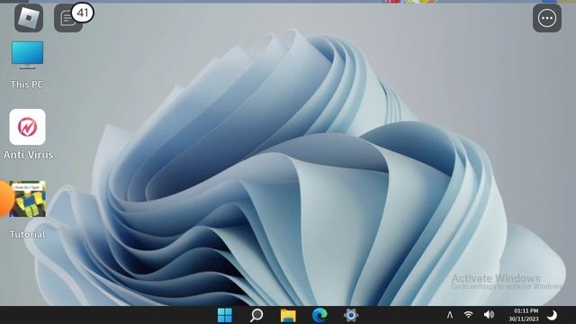Screen dimensions: 576x324
Task: Open taskbar Search magnifier
Action: pos(256,315)
